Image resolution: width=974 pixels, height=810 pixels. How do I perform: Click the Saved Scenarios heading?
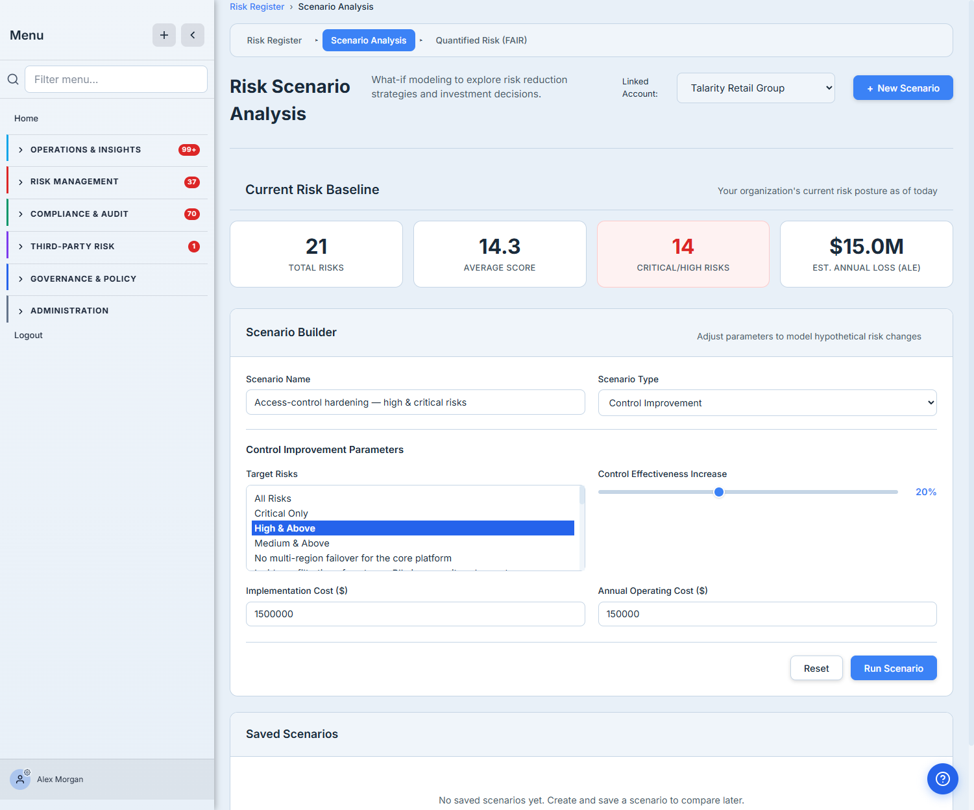pyautogui.click(x=292, y=734)
